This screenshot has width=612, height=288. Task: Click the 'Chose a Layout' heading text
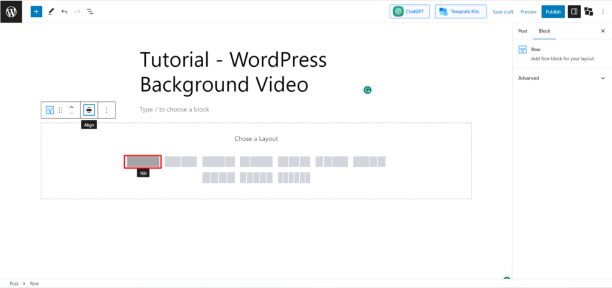tap(256, 138)
